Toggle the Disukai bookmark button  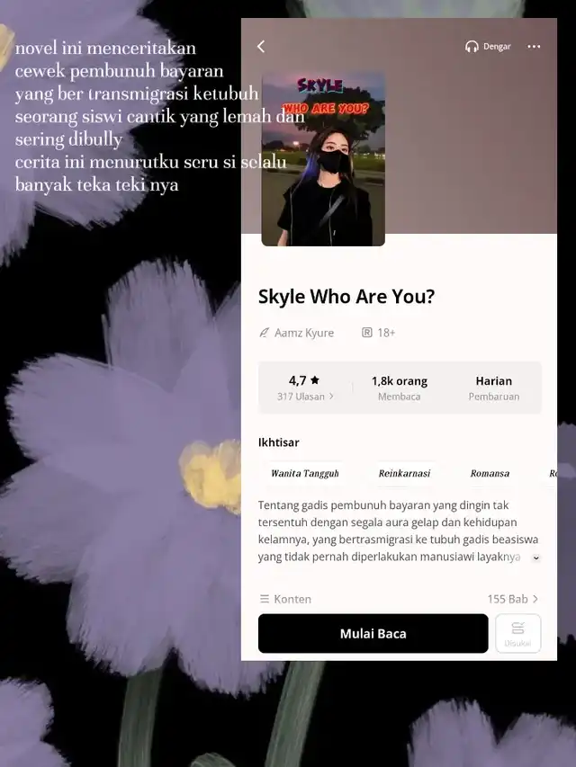pyautogui.click(x=517, y=633)
